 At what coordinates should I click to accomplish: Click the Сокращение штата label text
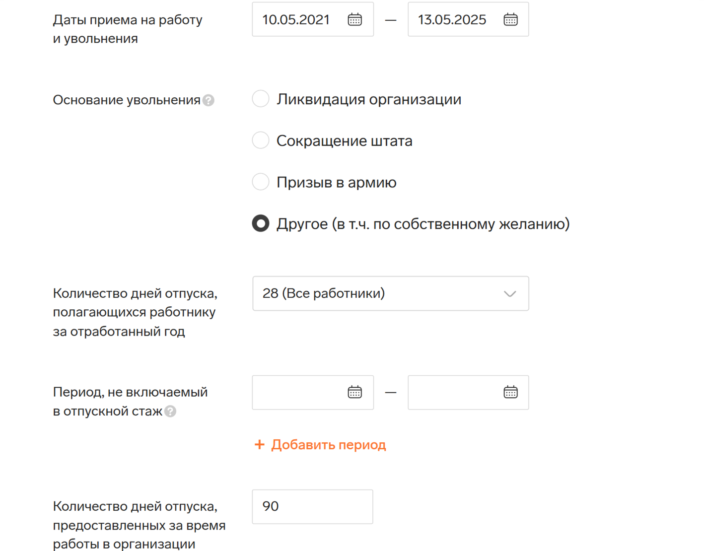coord(345,141)
